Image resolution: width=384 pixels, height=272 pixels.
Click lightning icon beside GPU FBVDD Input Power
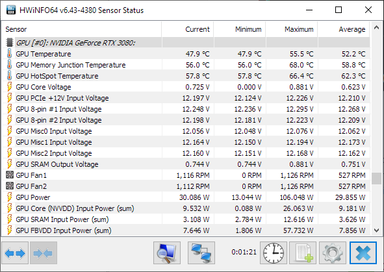9,230
